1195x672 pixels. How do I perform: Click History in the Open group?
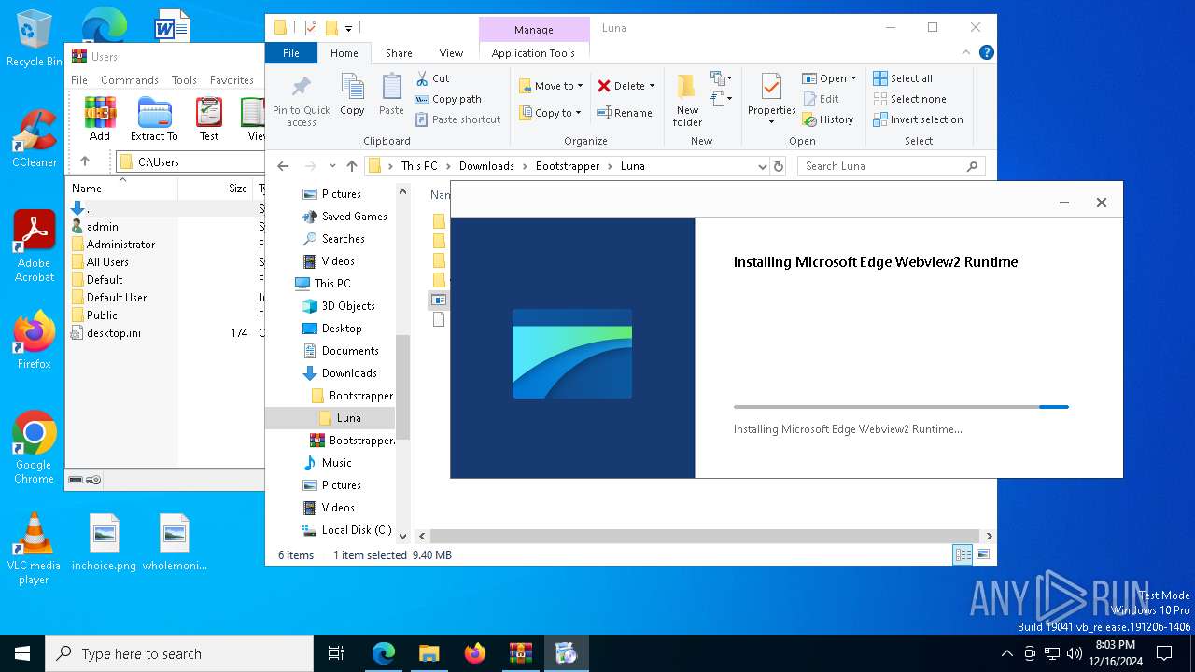827,119
